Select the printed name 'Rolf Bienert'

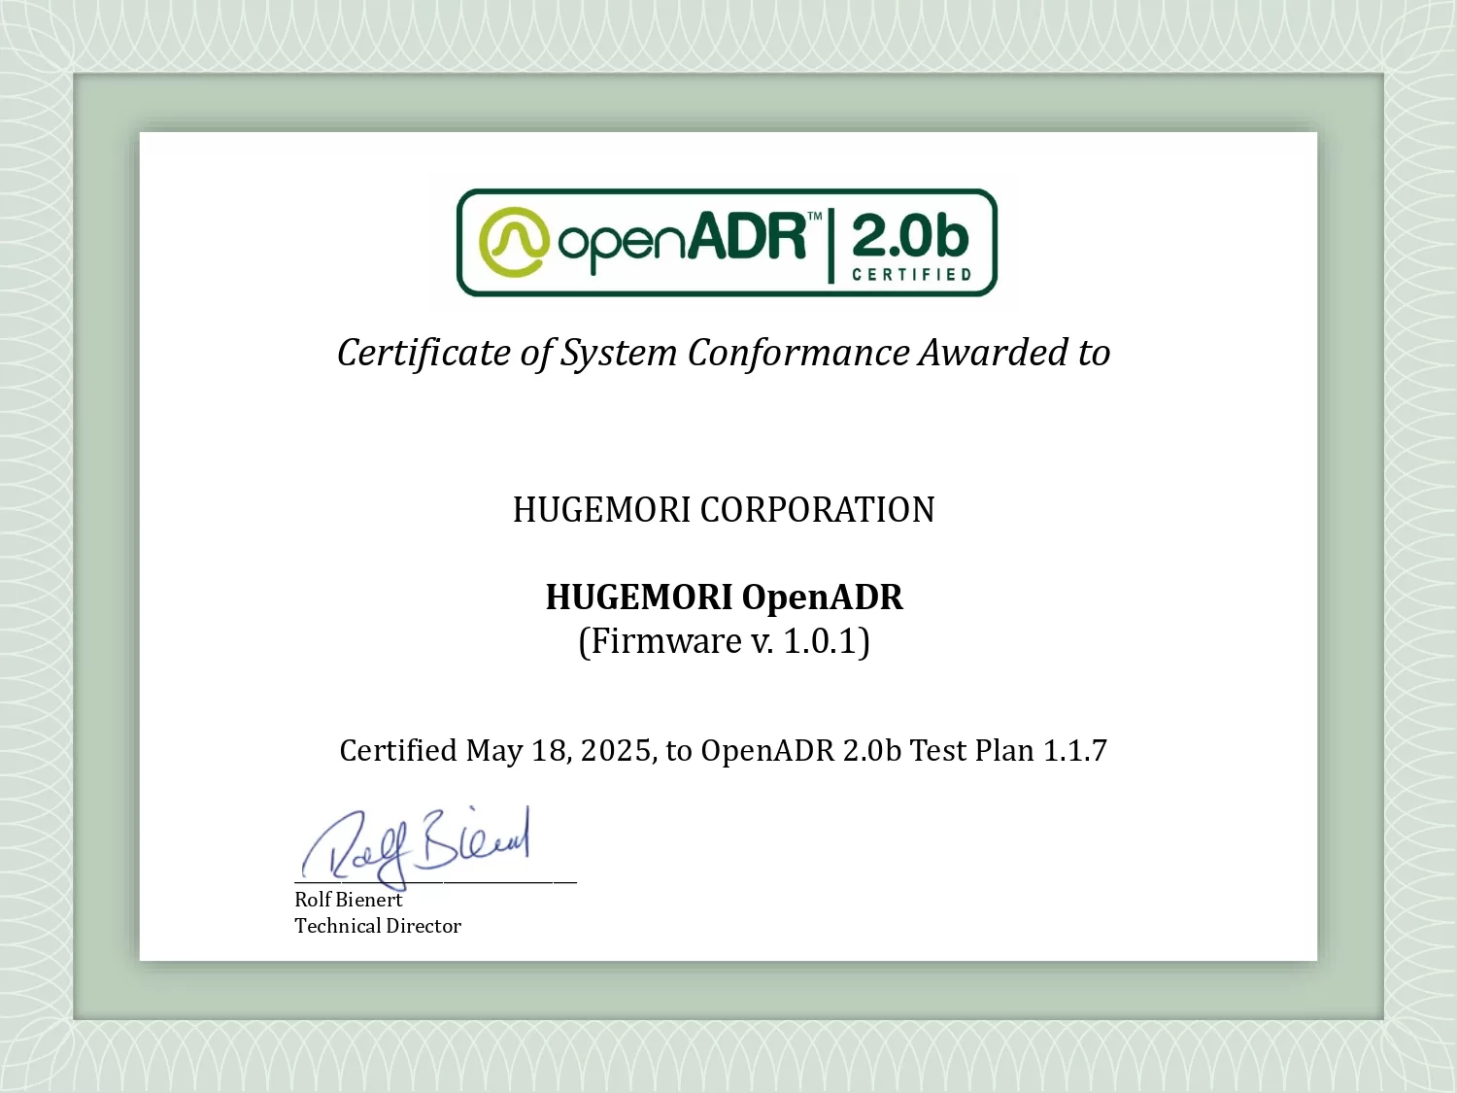point(349,900)
